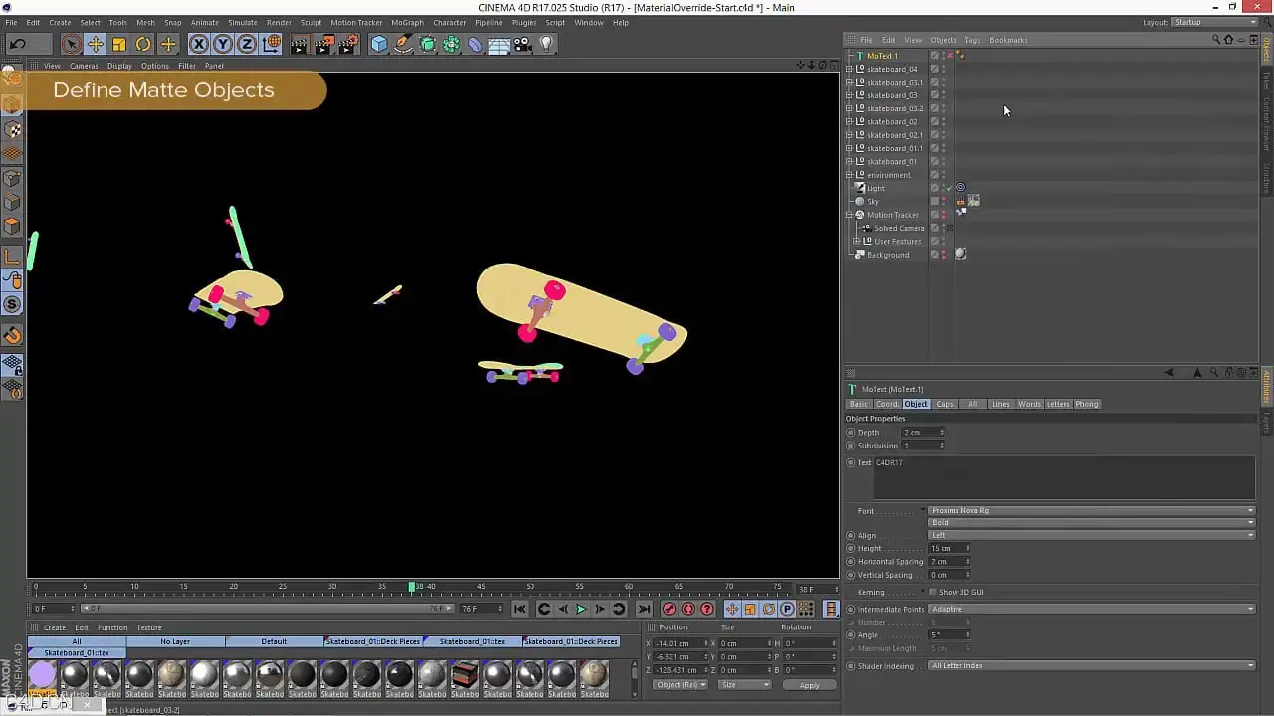The height and width of the screenshot is (716, 1274).
Task: Expand the environment object
Action: pos(849,175)
